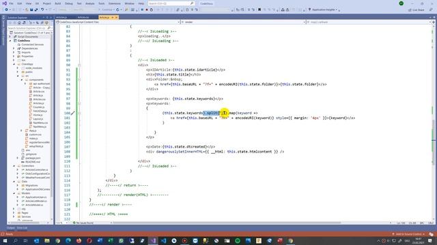The image size is (437, 245).
Task: Click the No issues found indicator
Action: click(83, 223)
